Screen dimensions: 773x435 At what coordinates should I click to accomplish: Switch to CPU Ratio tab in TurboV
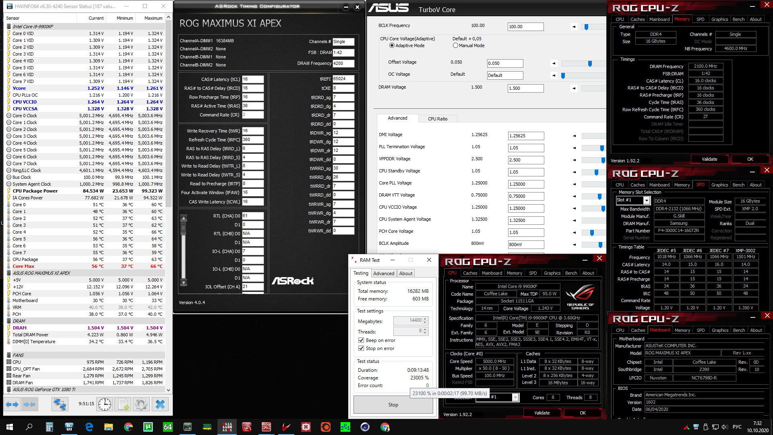coord(437,119)
